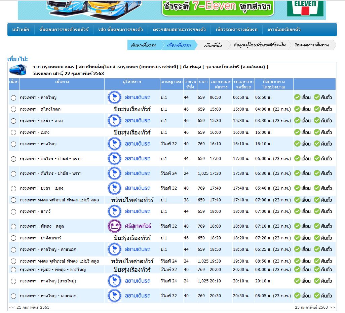Click คืนตั๋ว check icon in 06:50 row
The height and width of the screenshot is (313, 345).
[x=317, y=97]
